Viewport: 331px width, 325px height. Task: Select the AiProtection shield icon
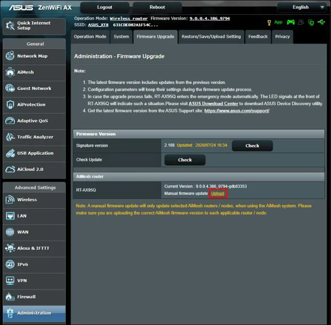tap(10, 104)
